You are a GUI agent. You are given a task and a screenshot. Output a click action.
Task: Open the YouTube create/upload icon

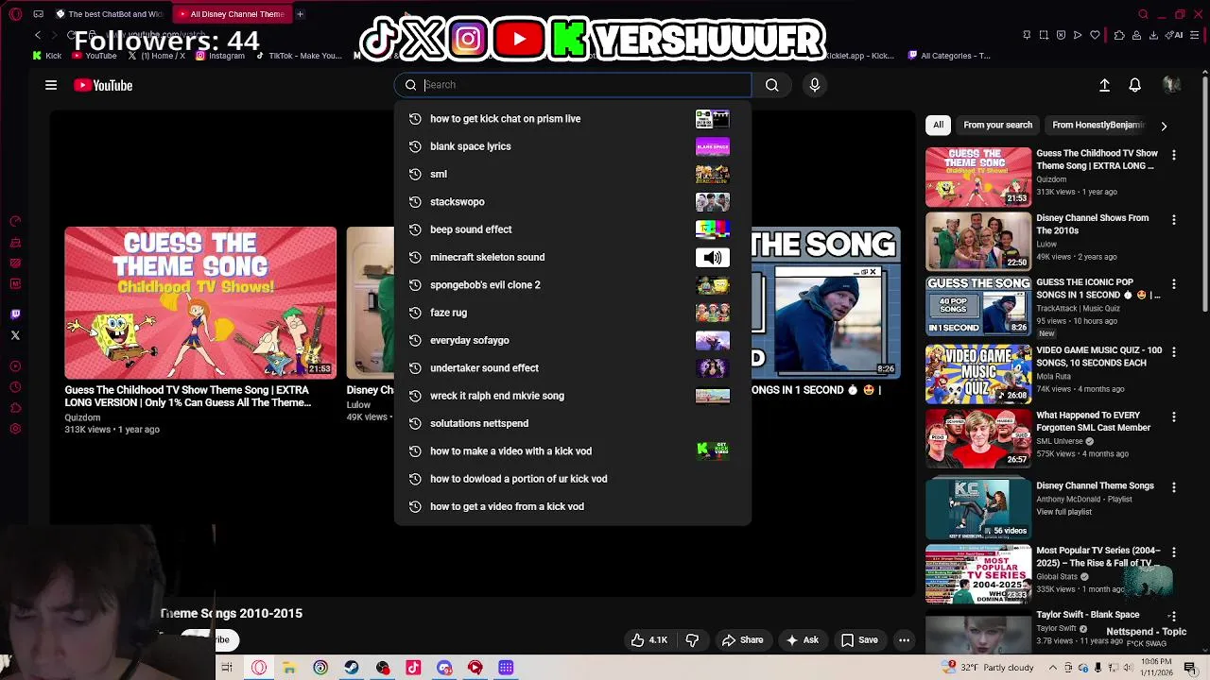[x=1104, y=85]
